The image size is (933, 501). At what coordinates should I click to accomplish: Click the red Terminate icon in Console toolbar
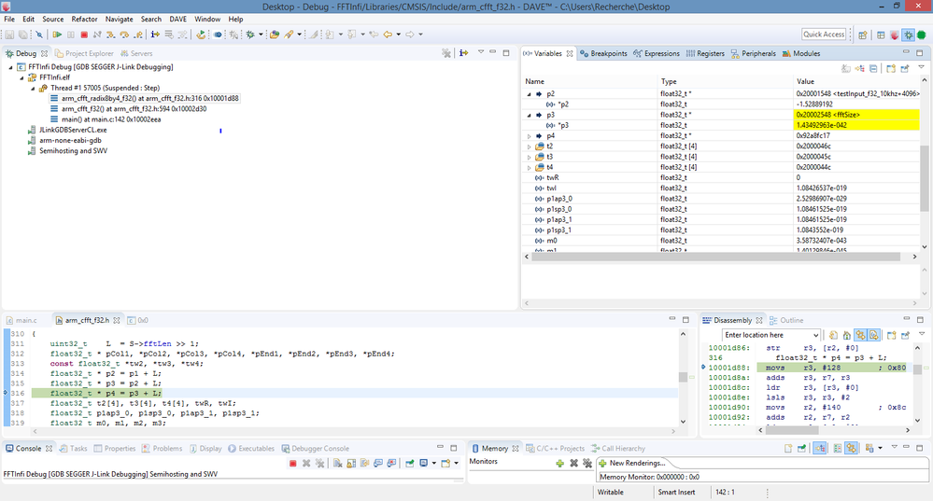tap(292, 463)
